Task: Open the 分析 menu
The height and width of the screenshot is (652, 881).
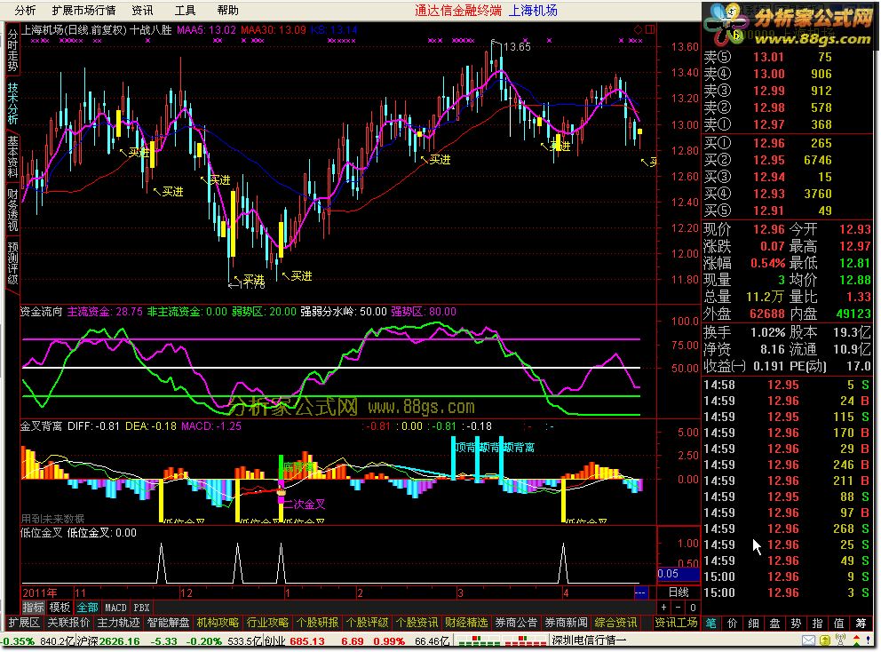Action: point(25,10)
